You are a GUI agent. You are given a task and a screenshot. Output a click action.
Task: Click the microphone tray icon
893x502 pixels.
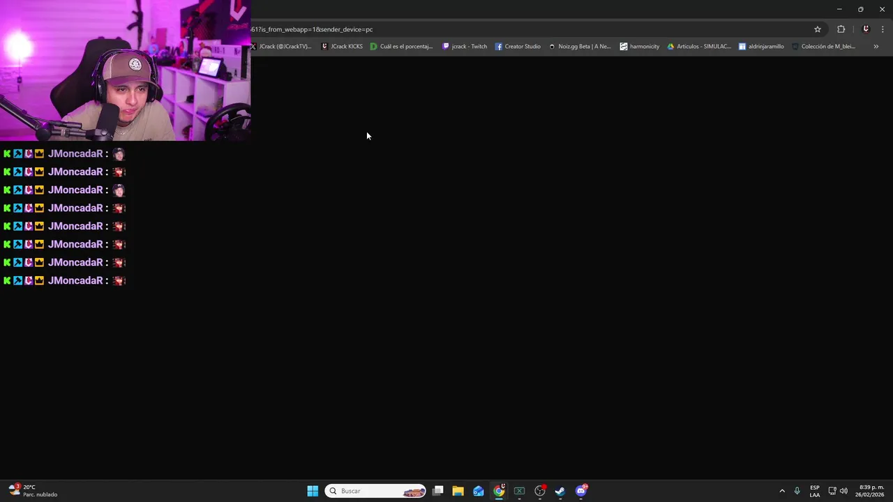tap(797, 491)
